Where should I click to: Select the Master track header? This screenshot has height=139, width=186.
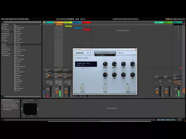[177, 22]
